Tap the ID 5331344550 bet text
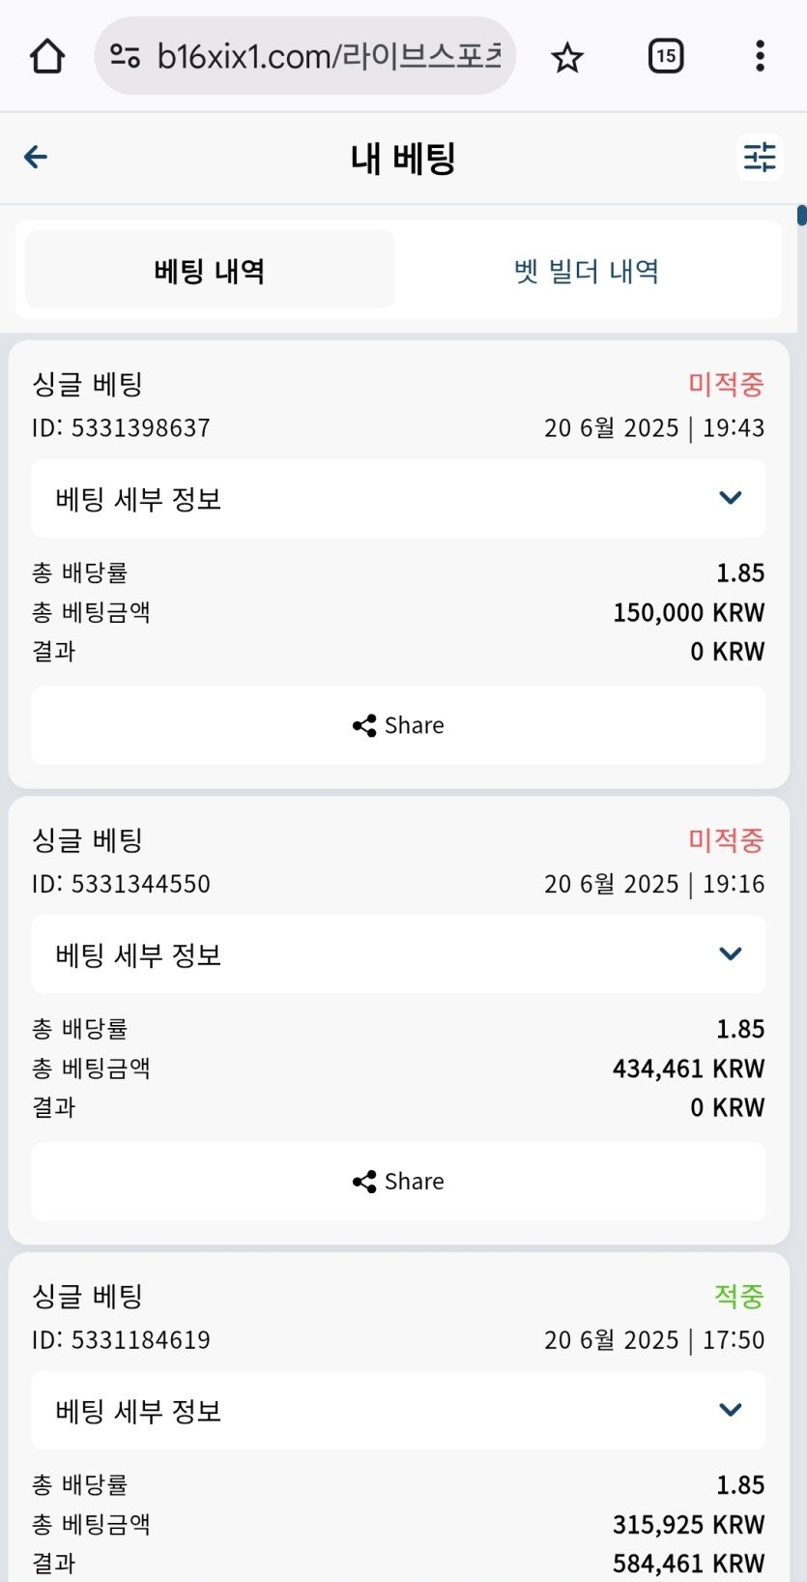The width and height of the screenshot is (807, 1582). point(121,884)
